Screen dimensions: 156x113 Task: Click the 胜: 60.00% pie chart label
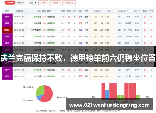point(62,97)
